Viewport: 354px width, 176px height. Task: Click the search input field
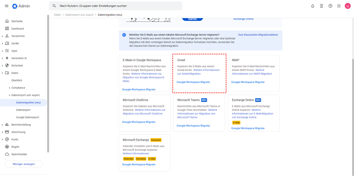pos(116,6)
